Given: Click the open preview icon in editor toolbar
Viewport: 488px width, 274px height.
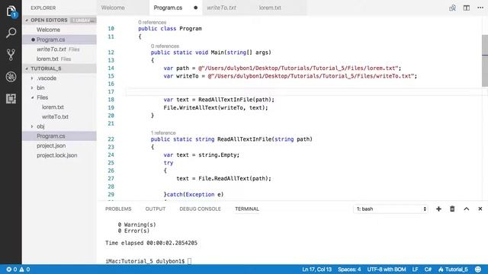Looking at the screenshot, I should [452, 8].
